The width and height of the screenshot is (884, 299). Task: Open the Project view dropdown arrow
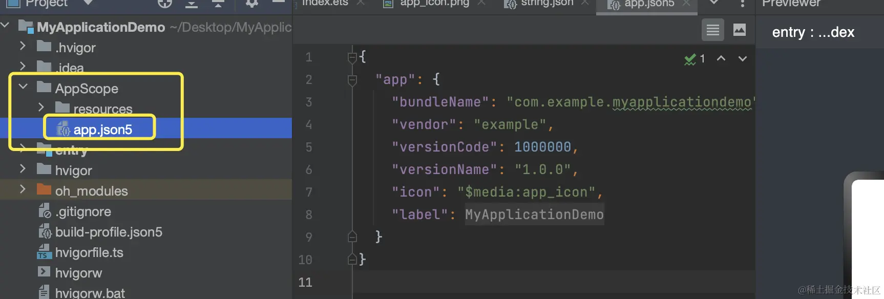tap(88, 3)
